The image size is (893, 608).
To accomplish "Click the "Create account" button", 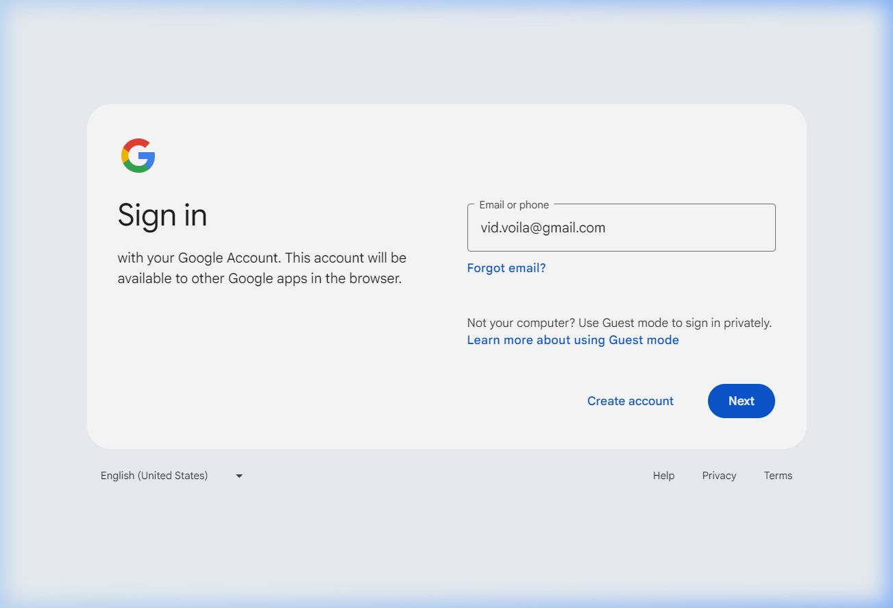I will (630, 401).
